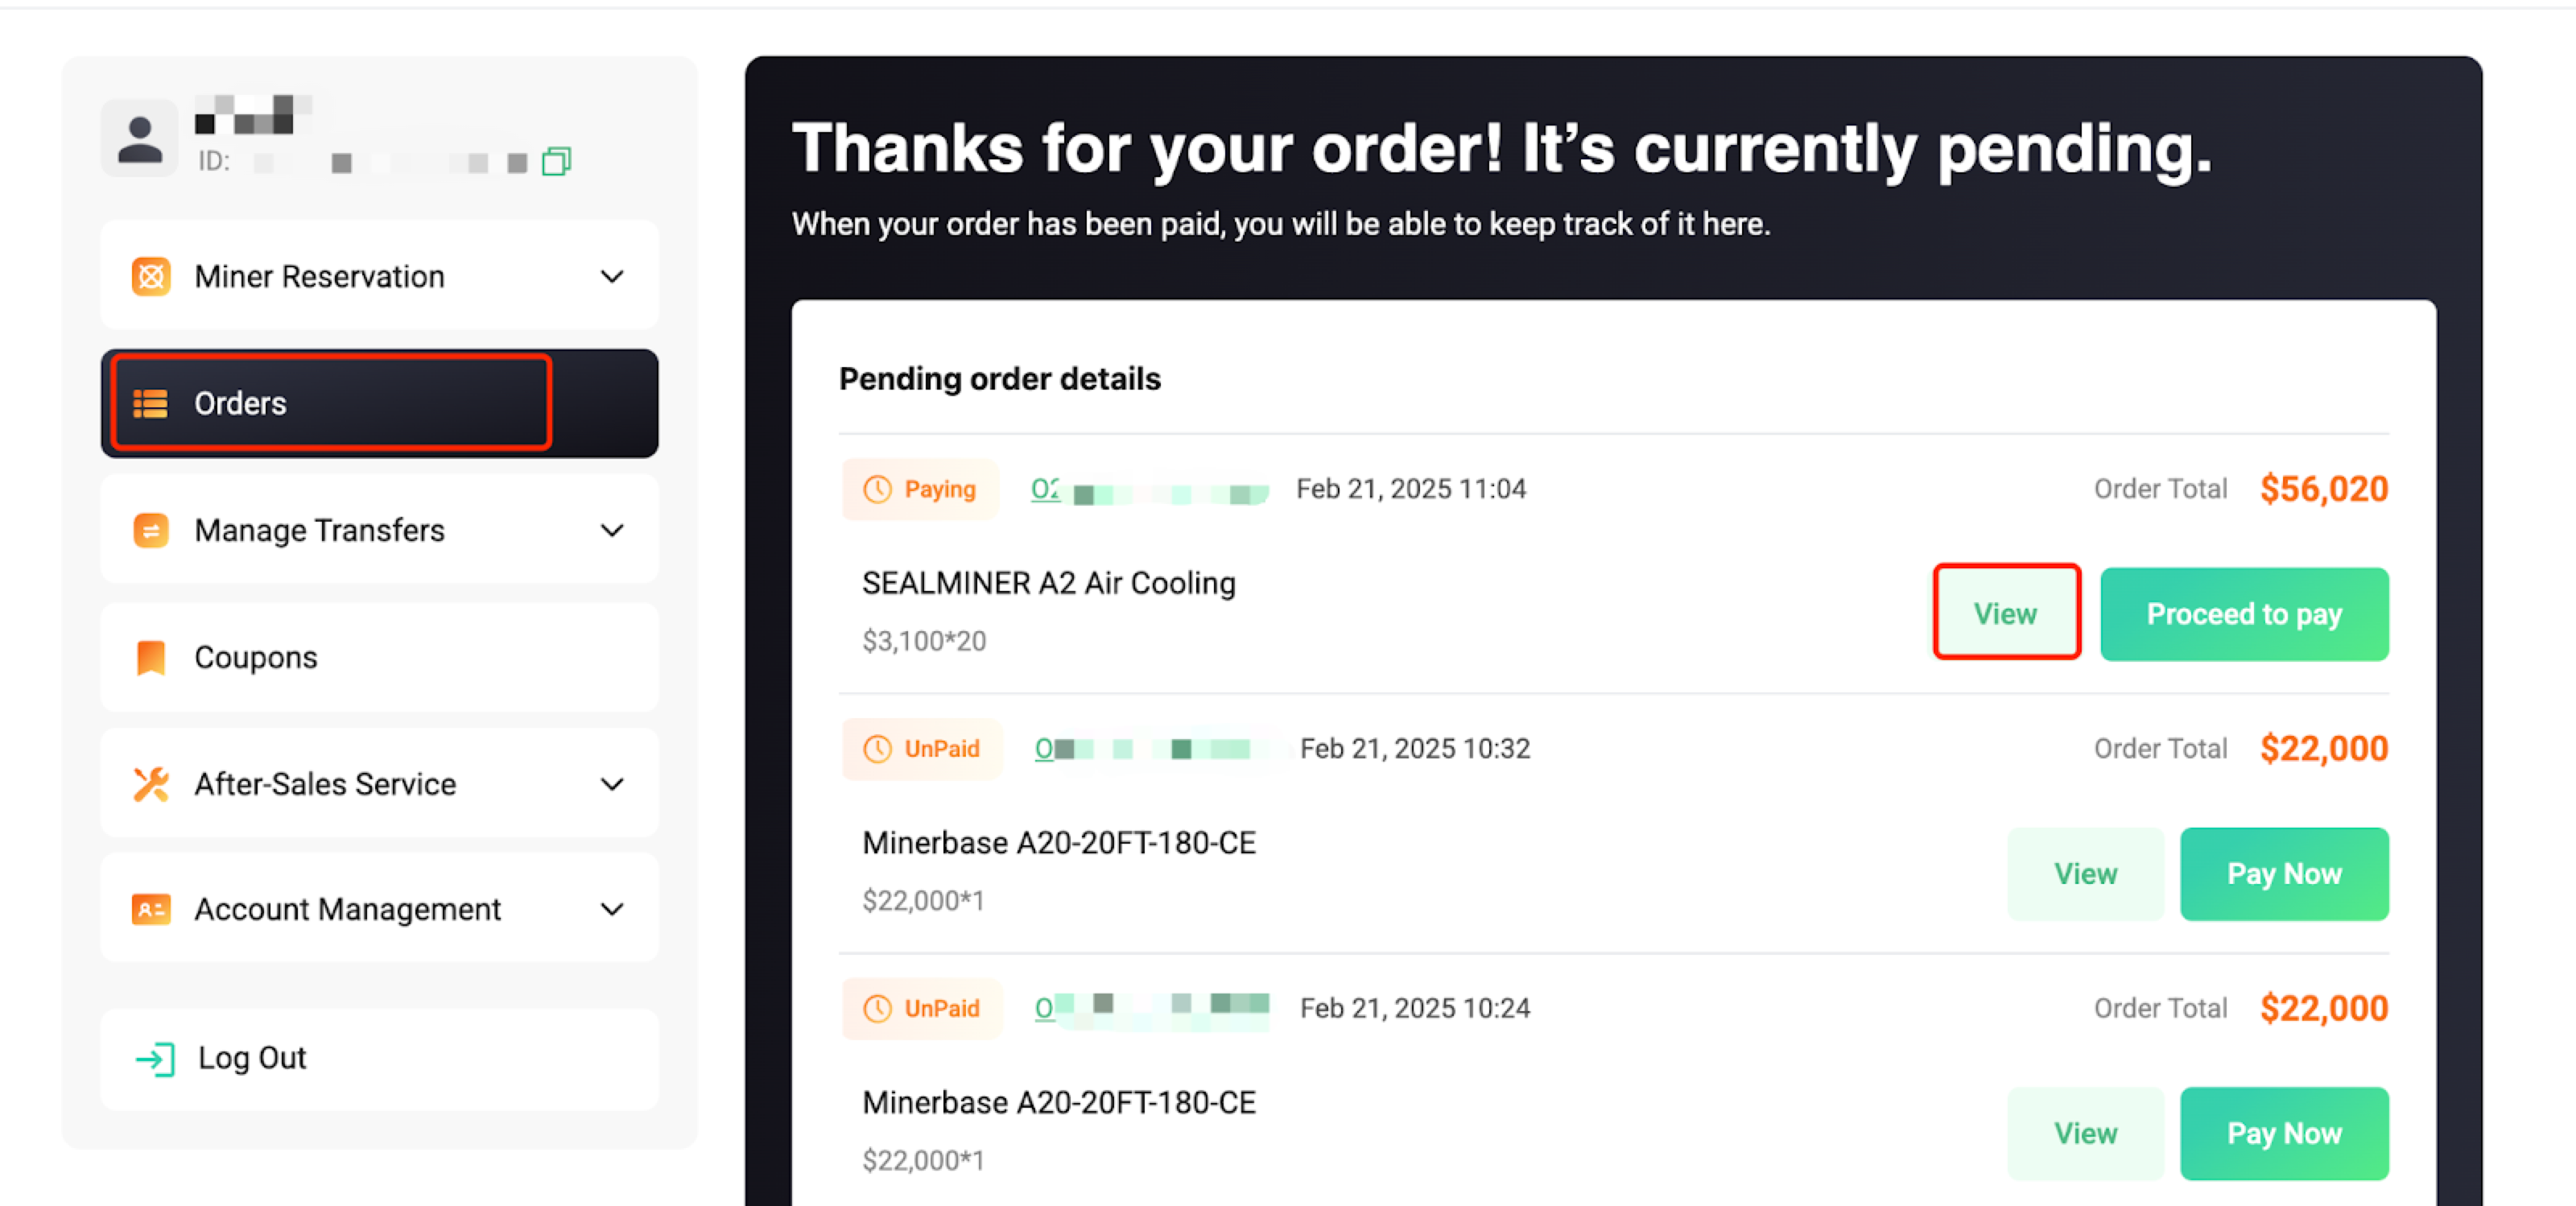Click the After-Sales Service tools icon
Image resolution: width=2576 pixels, height=1206 pixels.
(151, 784)
